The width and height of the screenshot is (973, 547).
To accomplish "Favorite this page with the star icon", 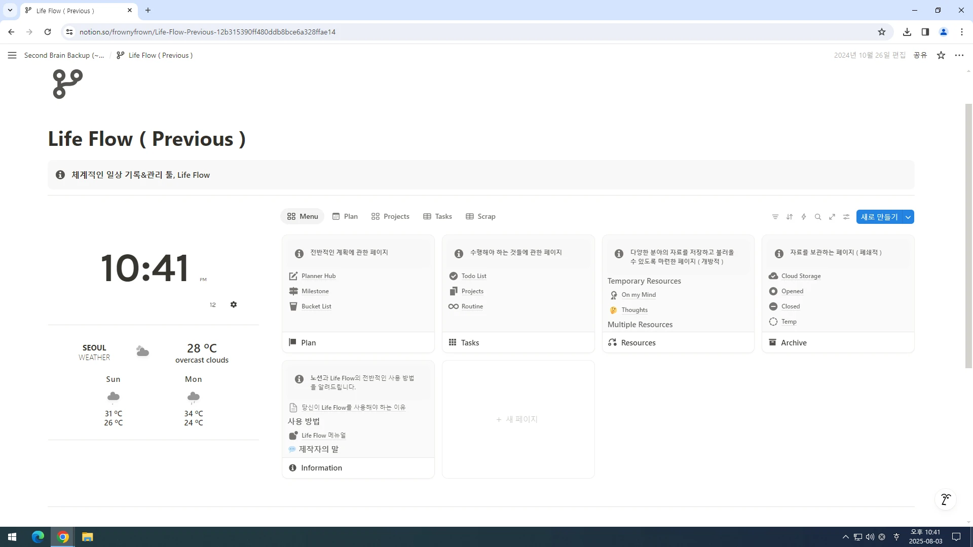I will pos(941,55).
